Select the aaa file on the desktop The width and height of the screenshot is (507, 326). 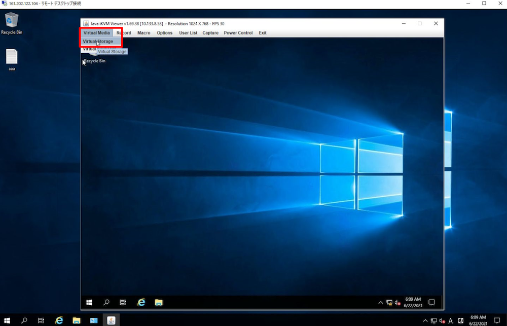tap(12, 59)
